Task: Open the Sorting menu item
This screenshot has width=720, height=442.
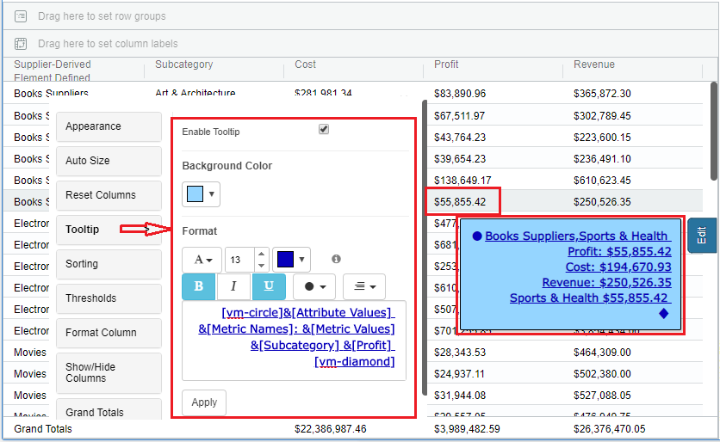Action: (x=109, y=264)
